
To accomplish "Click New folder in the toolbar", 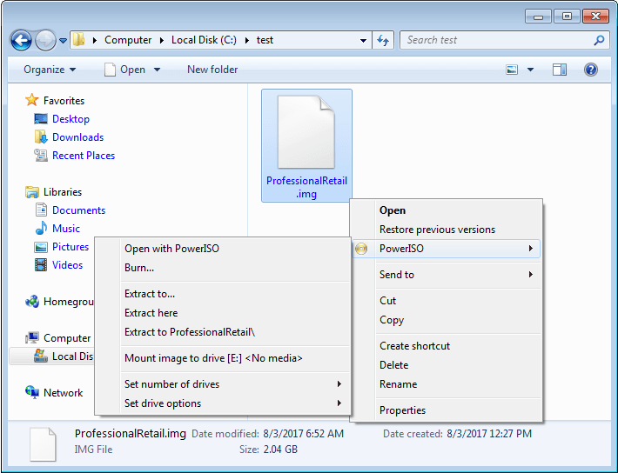I will click(x=212, y=70).
